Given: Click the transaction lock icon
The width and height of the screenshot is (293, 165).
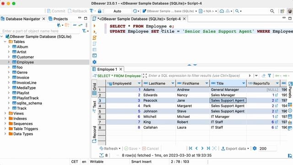Looking at the screenshot, I should [x=100, y=11].
